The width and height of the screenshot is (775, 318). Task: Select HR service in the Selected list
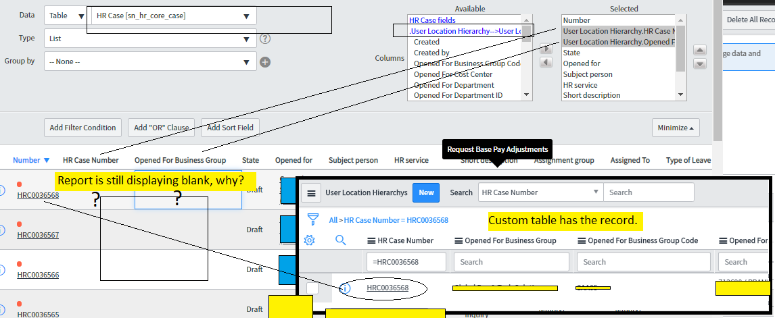[580, 85]
